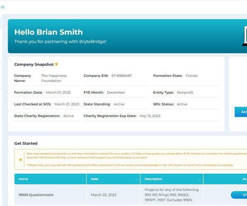
Task: Click the Get Started section heading
Action: click(x=26, y=144)
